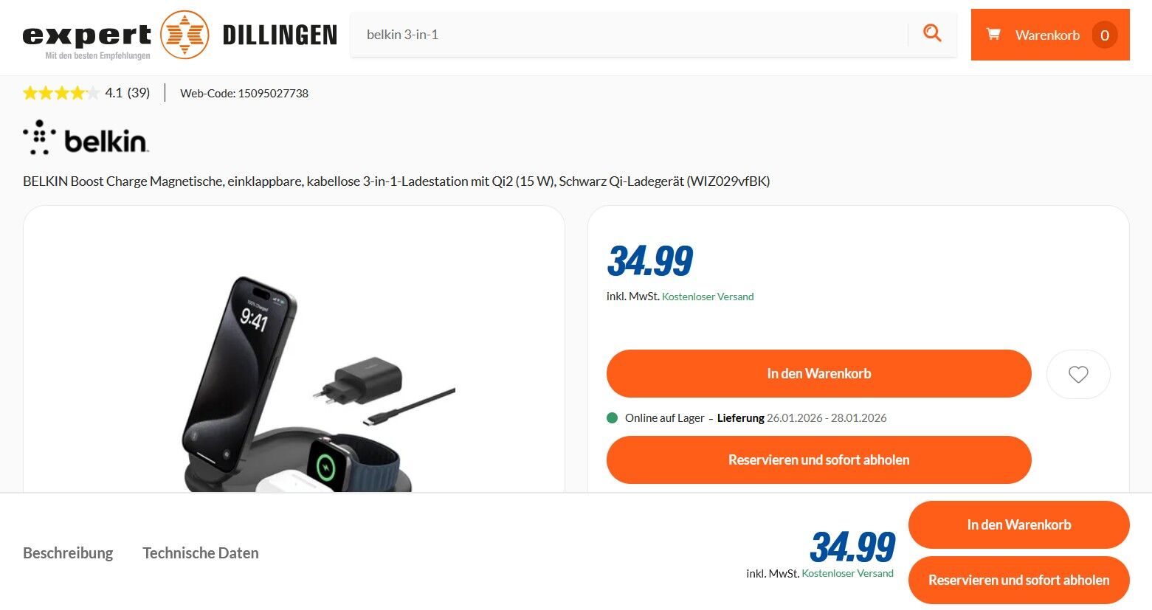Viewport: 1152px width, 610px height.
Task: Open Kostenloser Versand link under main price
Action: pos(708,297)
